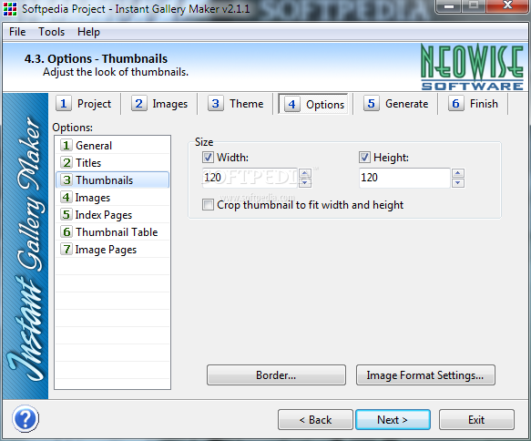Switch to step 3 Theme tab
The image size is (531, 441).
[236, 104]
